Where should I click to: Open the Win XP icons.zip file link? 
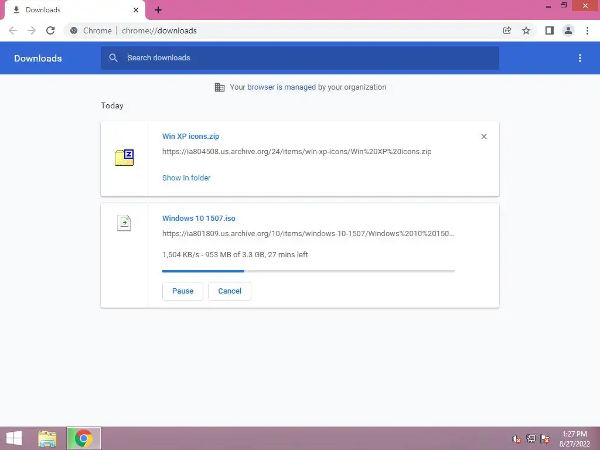190,136
